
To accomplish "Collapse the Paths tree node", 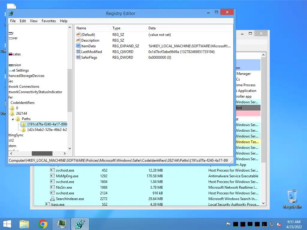I will coord(13,119).
